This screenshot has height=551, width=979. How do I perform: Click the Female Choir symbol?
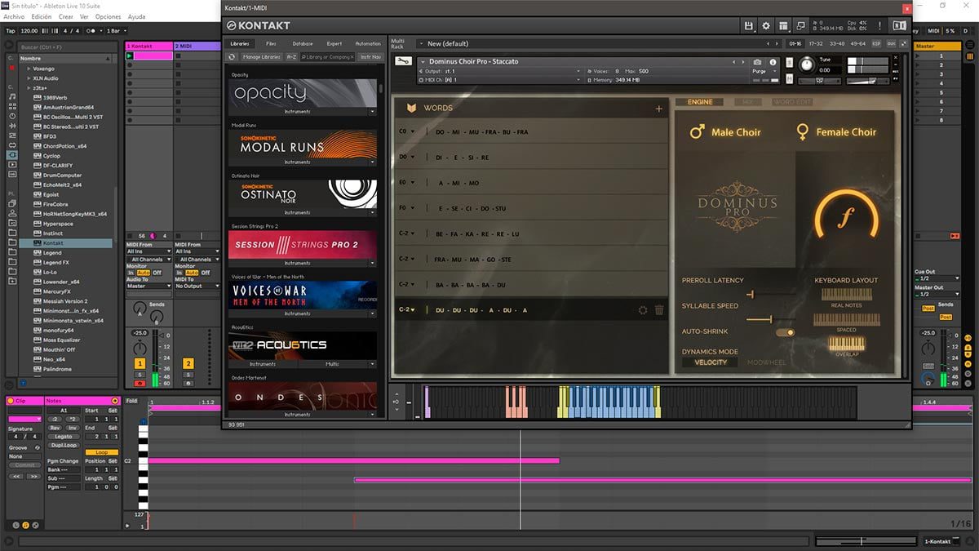(803, 131)
